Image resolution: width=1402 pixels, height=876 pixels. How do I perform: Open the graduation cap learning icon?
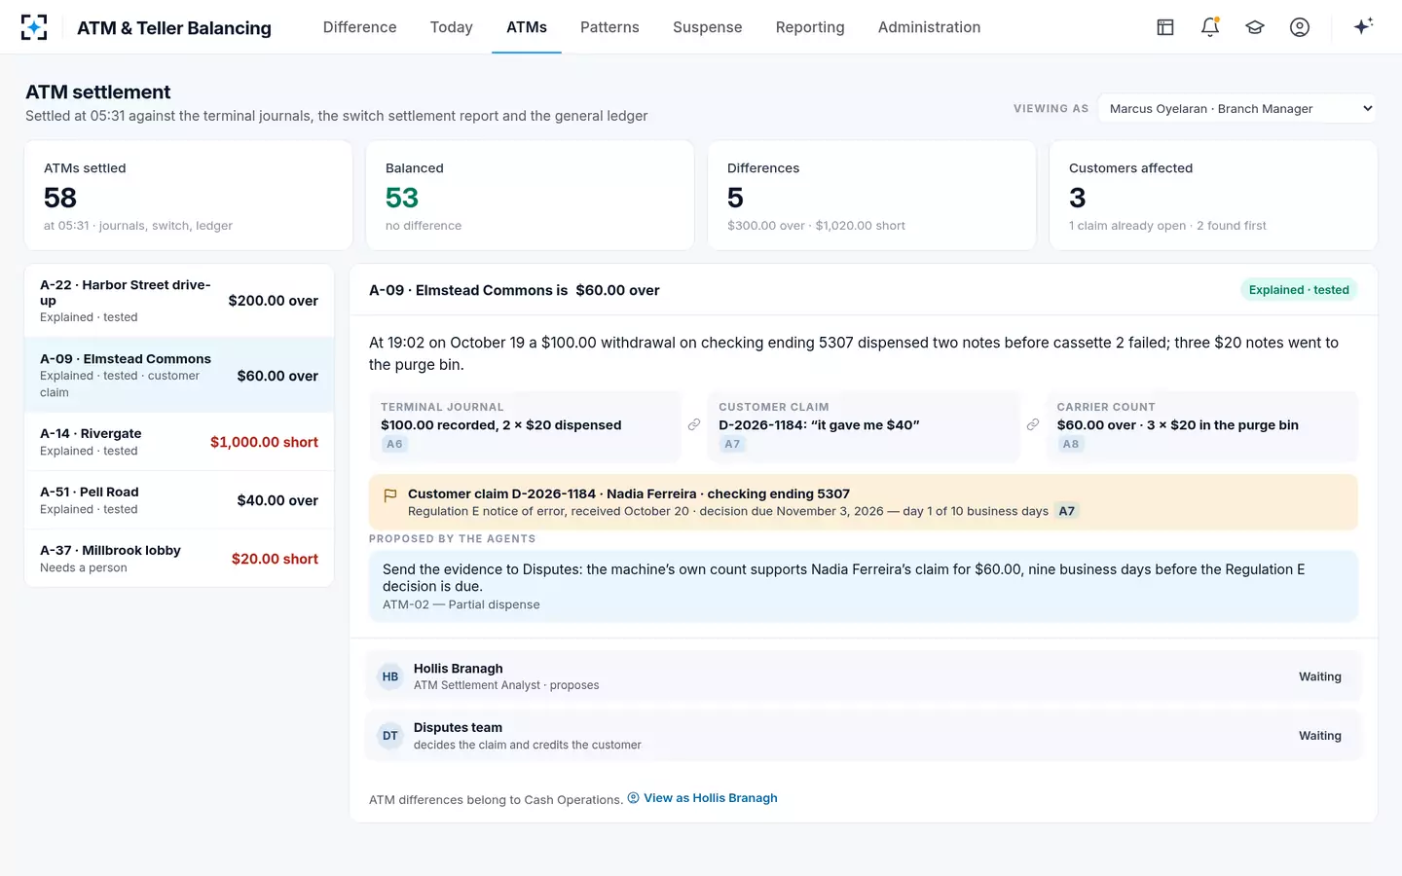click(1255, 27)
